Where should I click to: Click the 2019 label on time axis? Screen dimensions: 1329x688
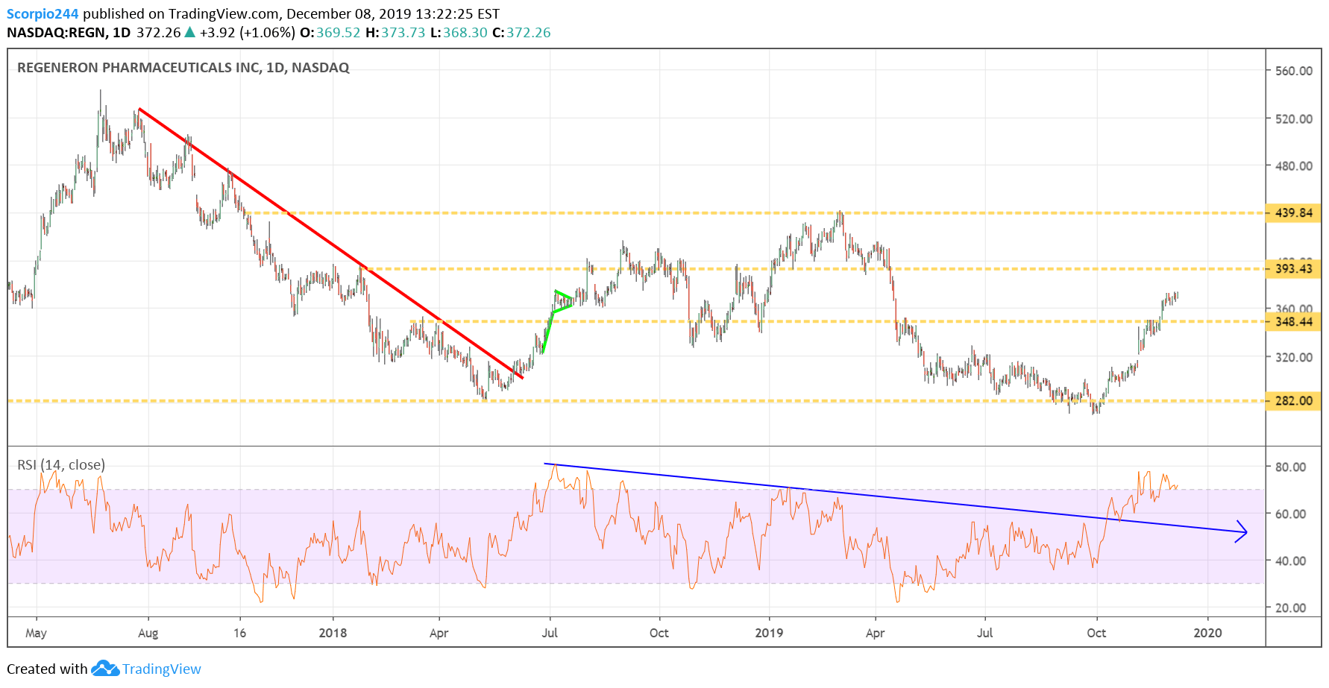pos(769,633)
